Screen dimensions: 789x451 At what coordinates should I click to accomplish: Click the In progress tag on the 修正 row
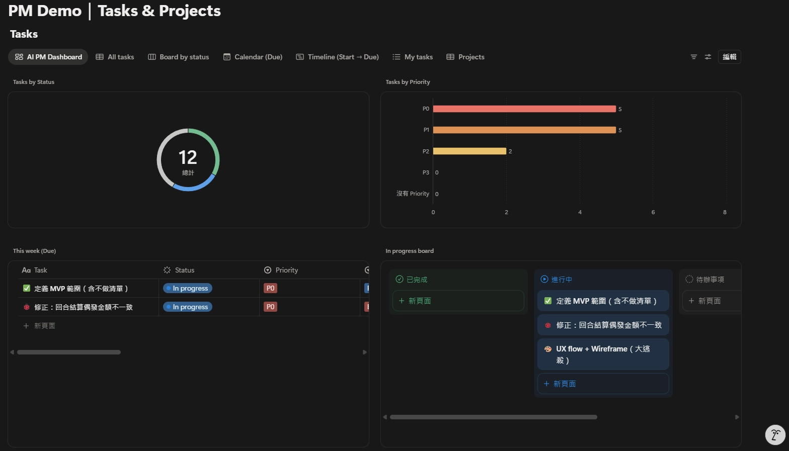tap(188, 307)
